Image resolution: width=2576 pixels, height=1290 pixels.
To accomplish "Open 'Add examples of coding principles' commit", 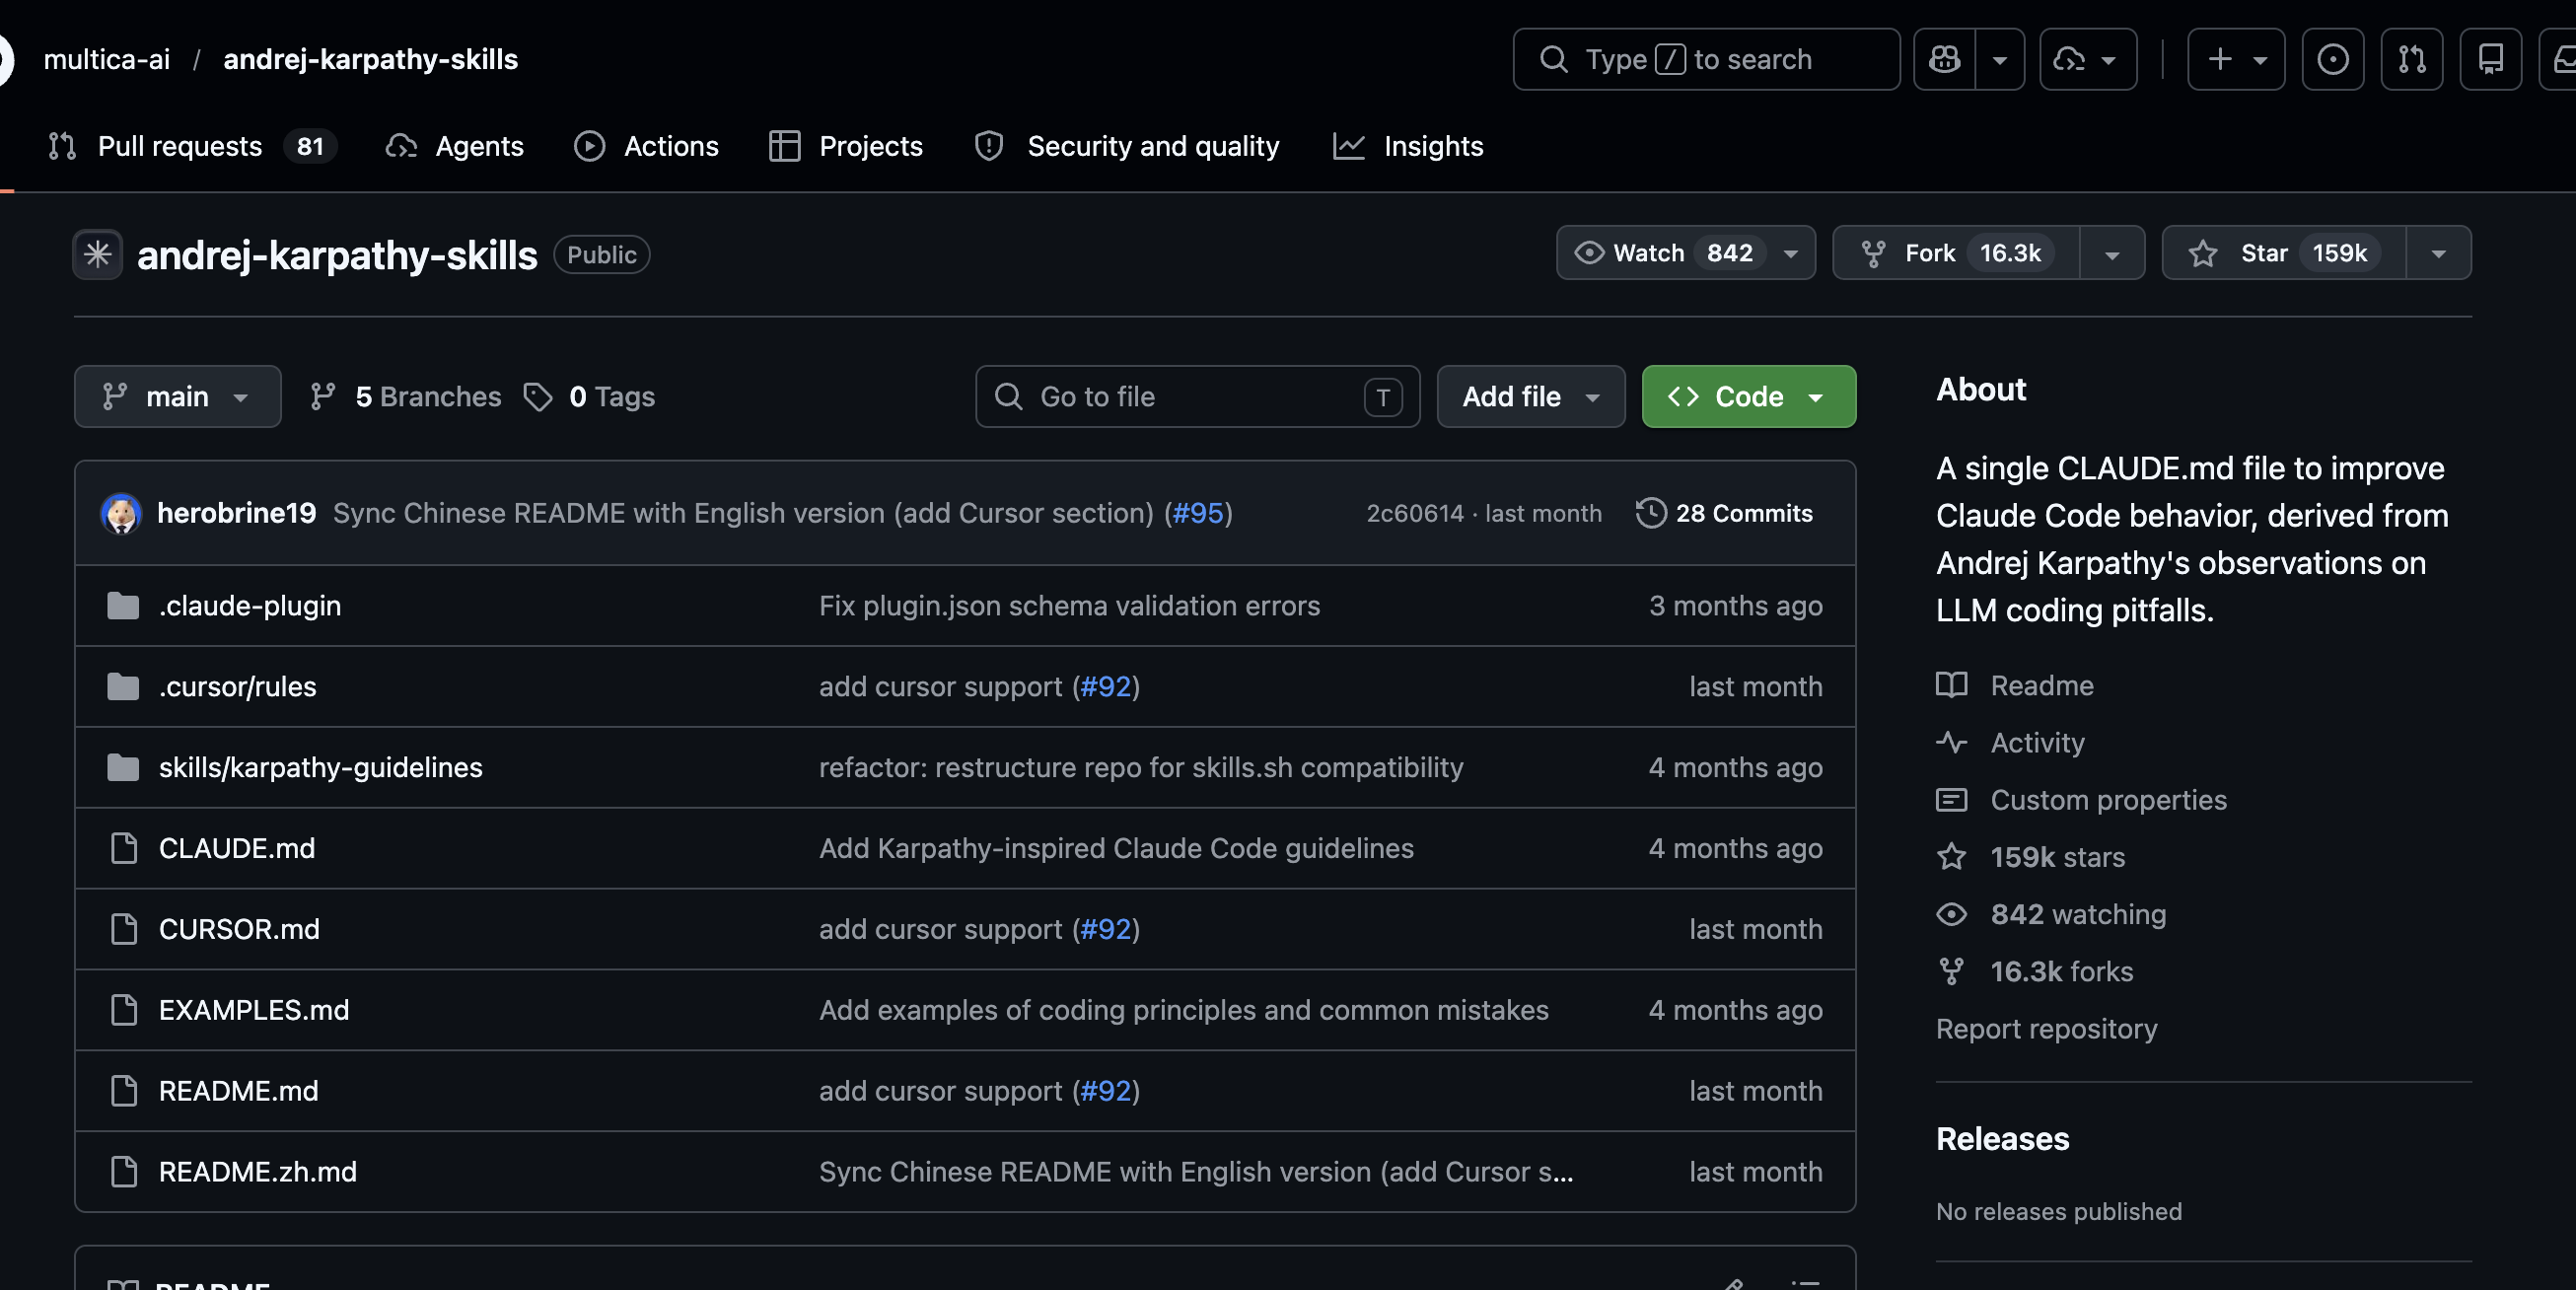I will click(x=1184, y=1011).
